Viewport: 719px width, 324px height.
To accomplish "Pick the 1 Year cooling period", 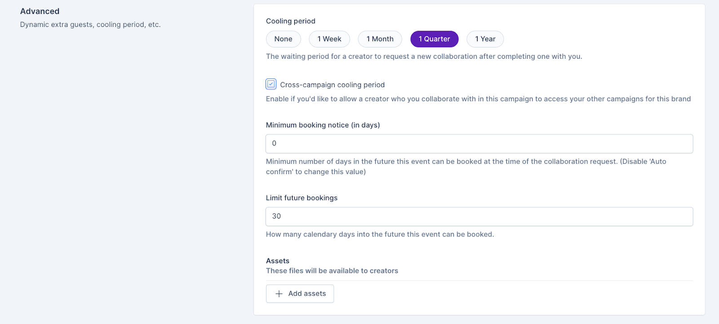I will [x=485, y=39].
